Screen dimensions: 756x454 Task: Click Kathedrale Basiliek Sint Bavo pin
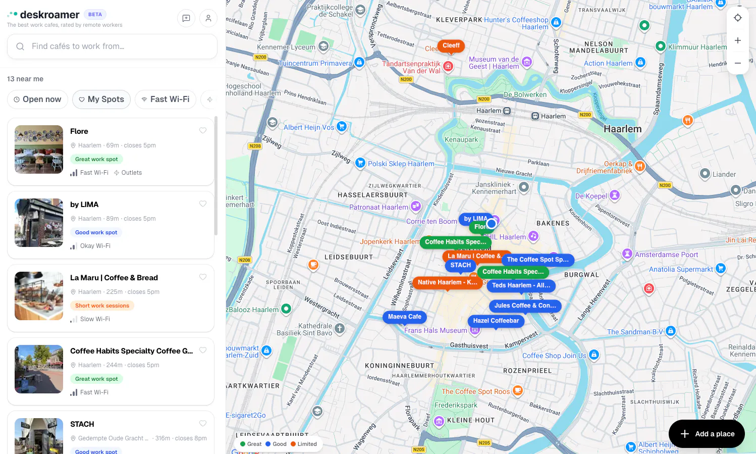tap(340, 329)
